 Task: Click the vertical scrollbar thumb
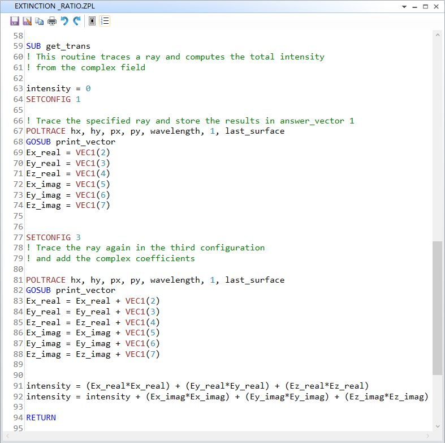point(437,307)
